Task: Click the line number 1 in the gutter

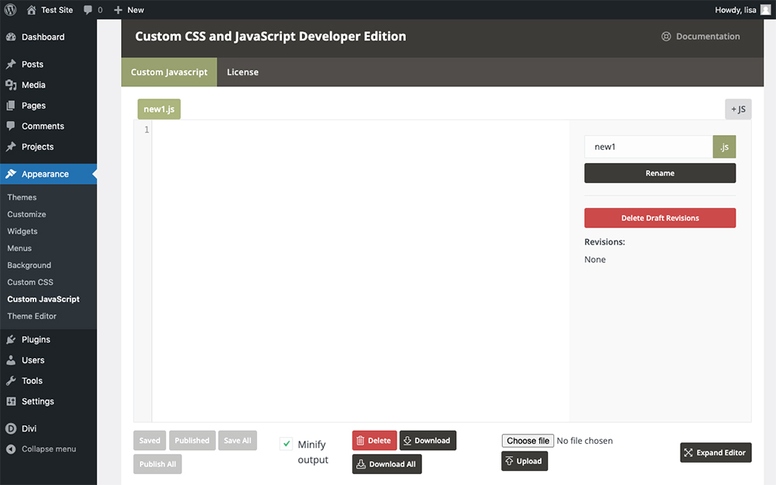Action: point(147,130)
